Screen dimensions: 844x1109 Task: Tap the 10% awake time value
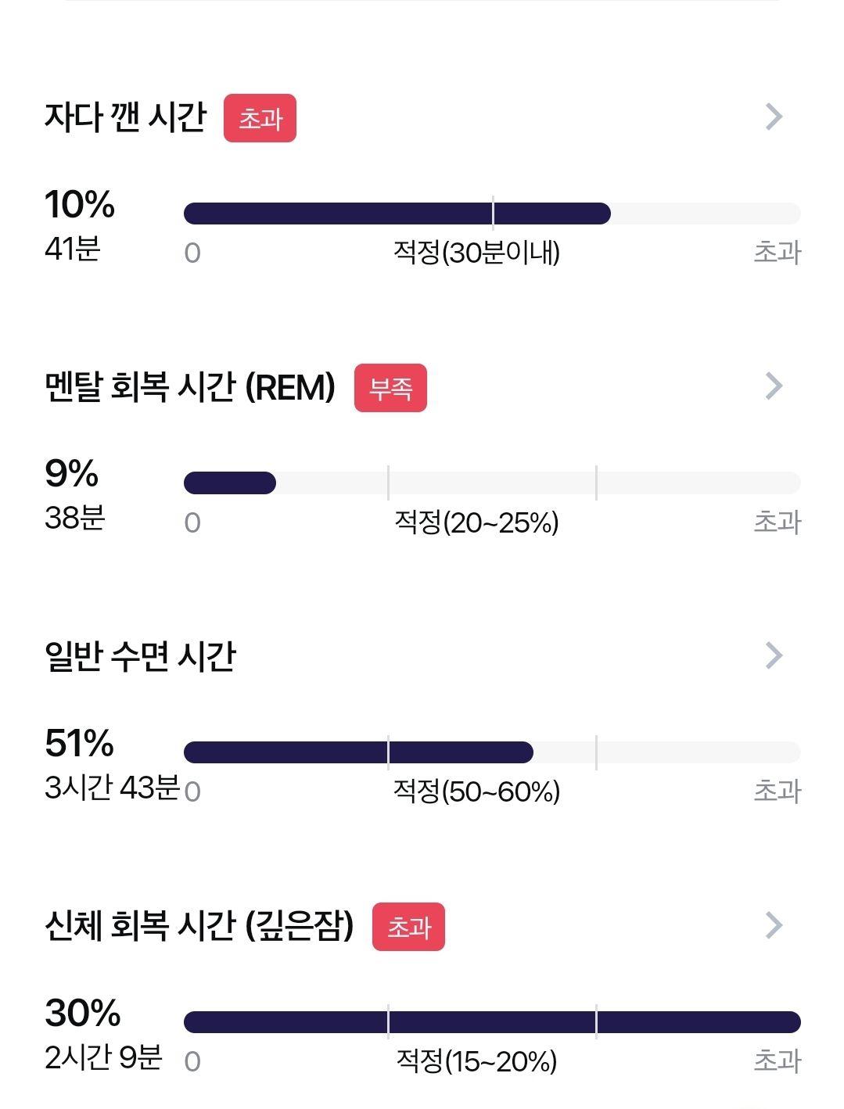click(80, 204)
